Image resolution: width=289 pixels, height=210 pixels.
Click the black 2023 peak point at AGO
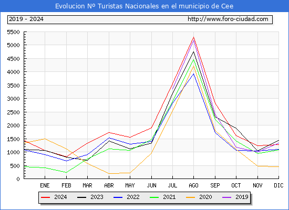[193, 51]
